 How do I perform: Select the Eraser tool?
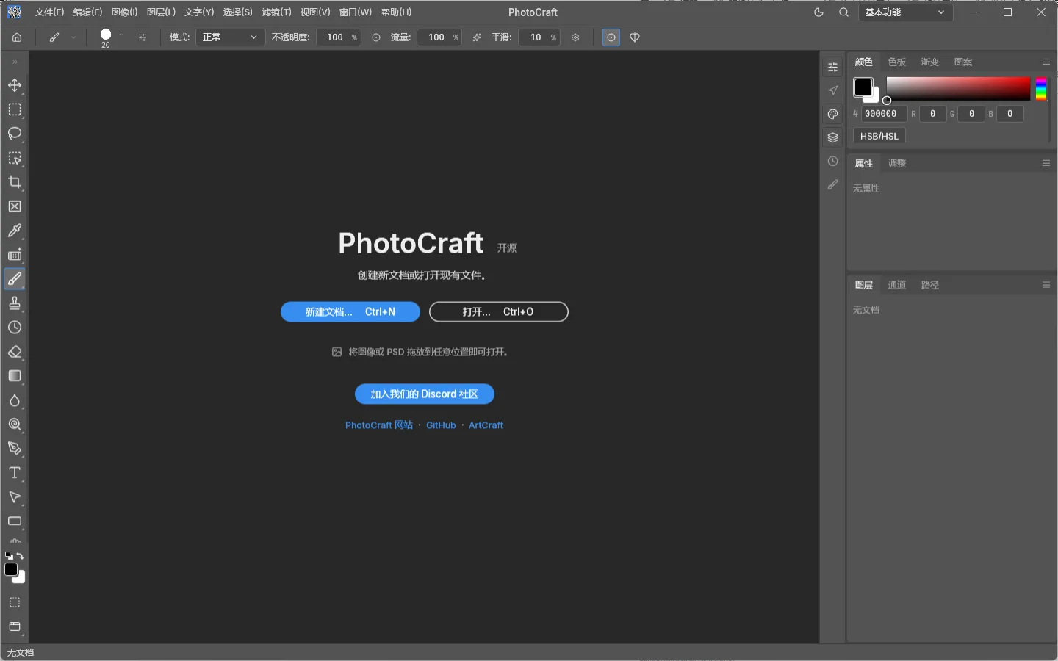click(15, 352)
